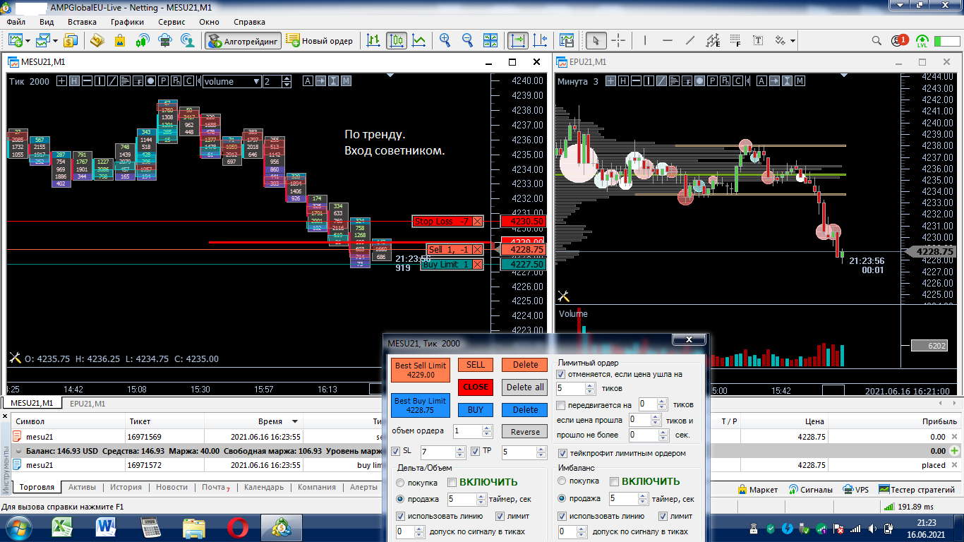Click the Новый ордер toolbar button

tap(320, 41)
